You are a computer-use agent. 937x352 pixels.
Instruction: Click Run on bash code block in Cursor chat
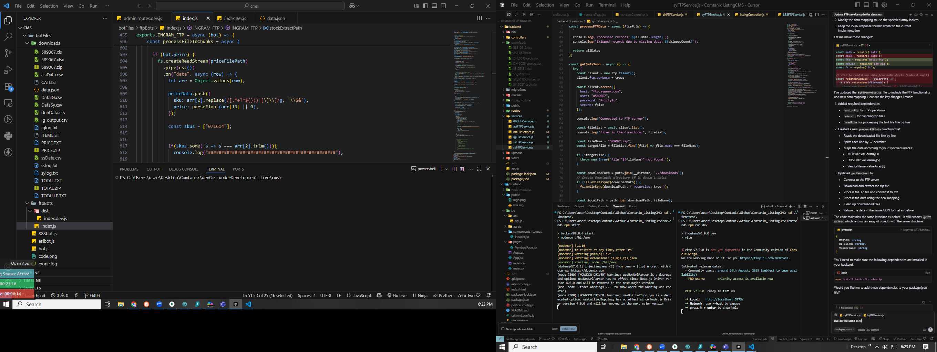[x=927, y=273]
